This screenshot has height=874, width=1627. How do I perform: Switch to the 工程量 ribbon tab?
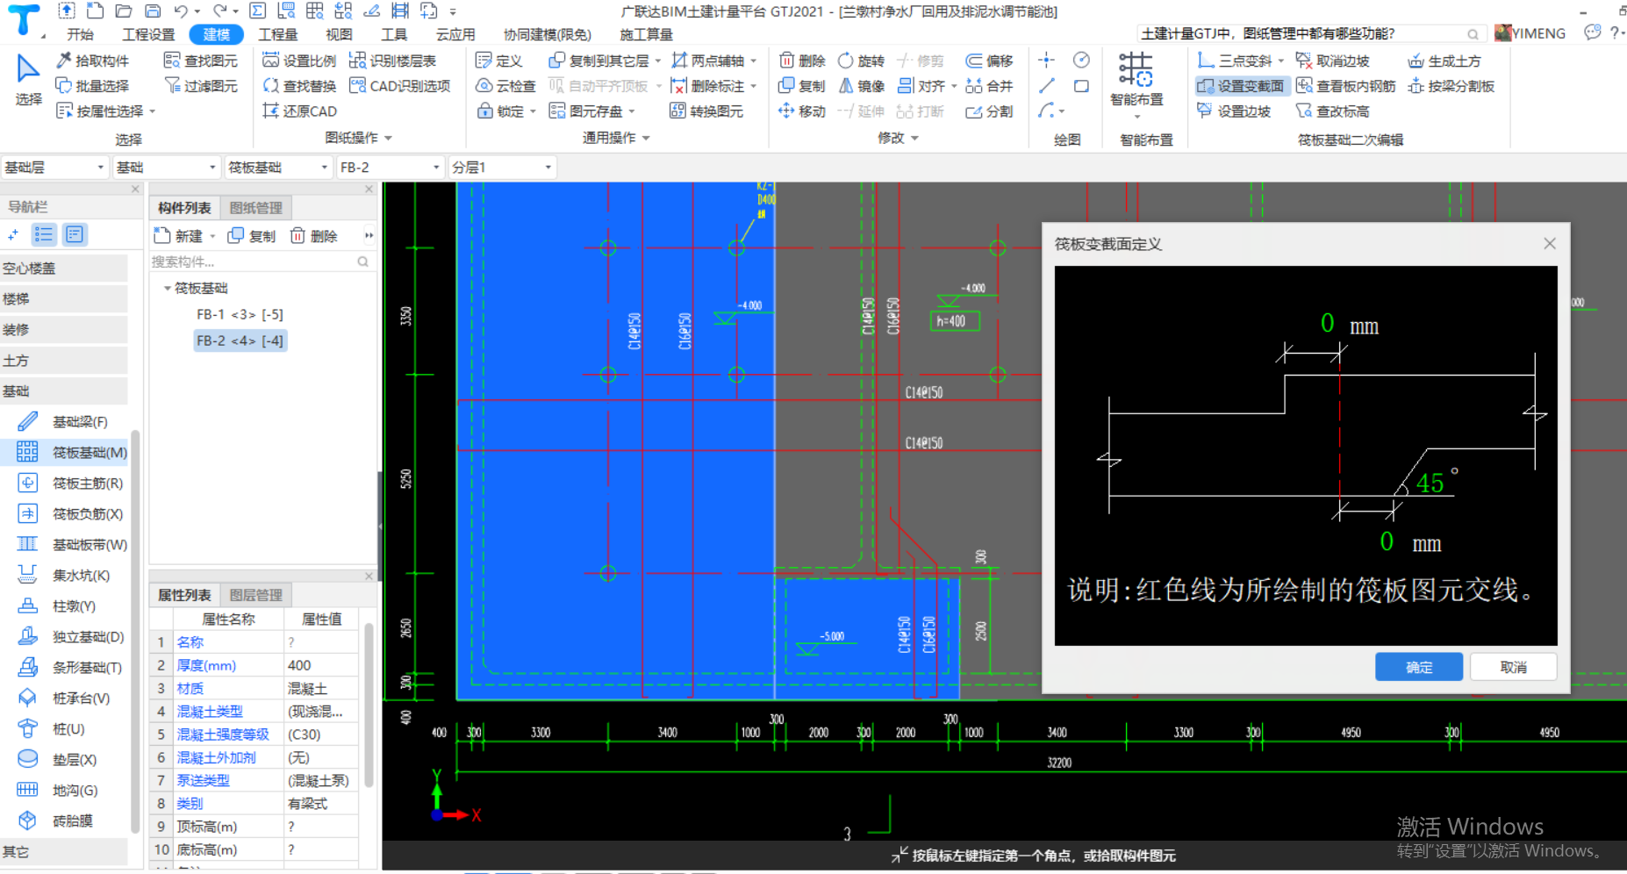(x=278, y=34)
